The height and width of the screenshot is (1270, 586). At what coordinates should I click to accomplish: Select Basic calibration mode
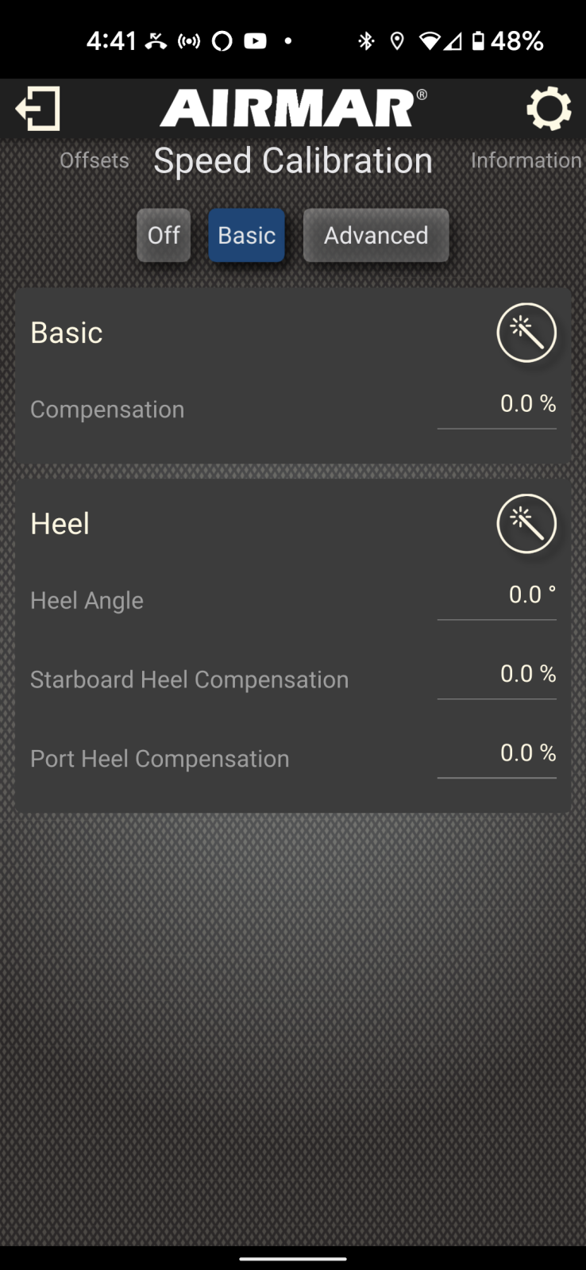(x=246, y=236)
